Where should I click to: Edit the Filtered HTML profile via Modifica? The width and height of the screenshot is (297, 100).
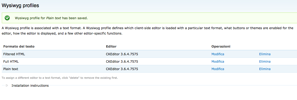click(x=218, y=54)
